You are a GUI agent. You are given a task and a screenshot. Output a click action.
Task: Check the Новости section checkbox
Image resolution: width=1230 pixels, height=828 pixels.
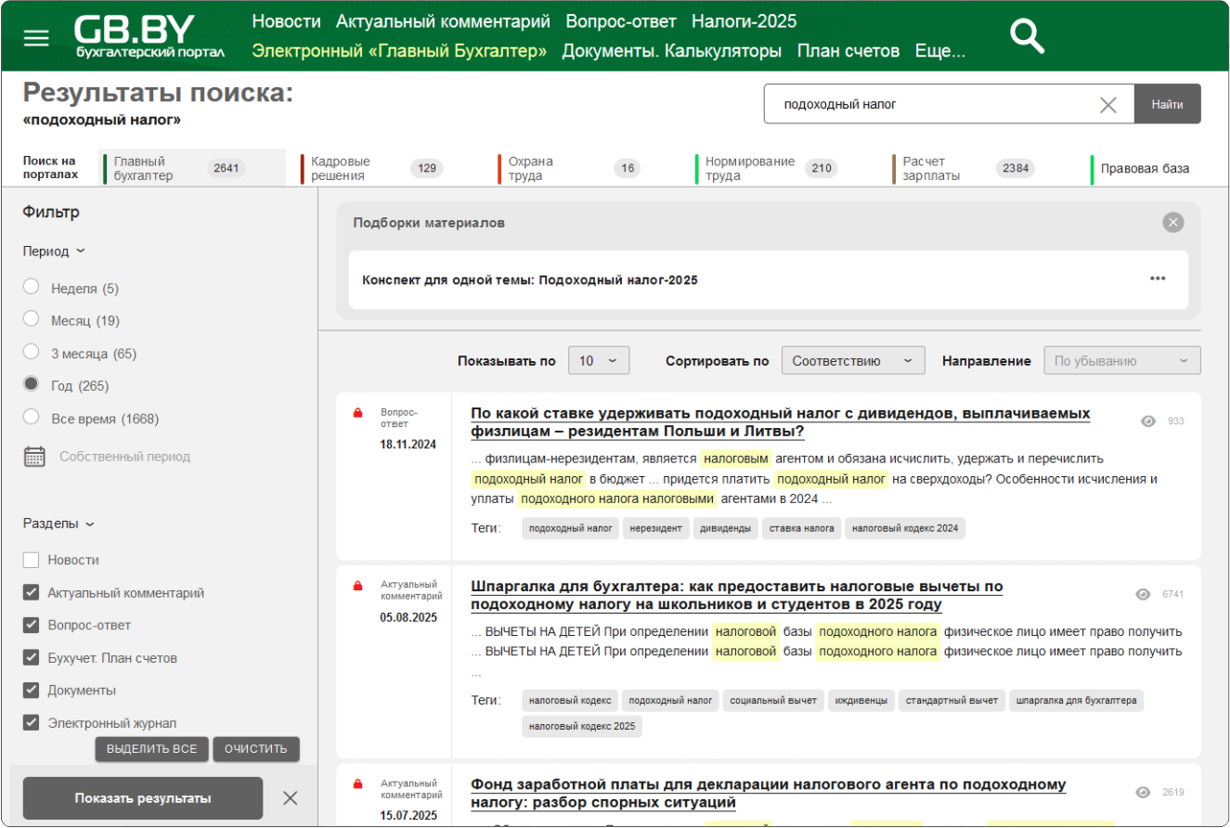pyautogui.click(x=32, y=560)
